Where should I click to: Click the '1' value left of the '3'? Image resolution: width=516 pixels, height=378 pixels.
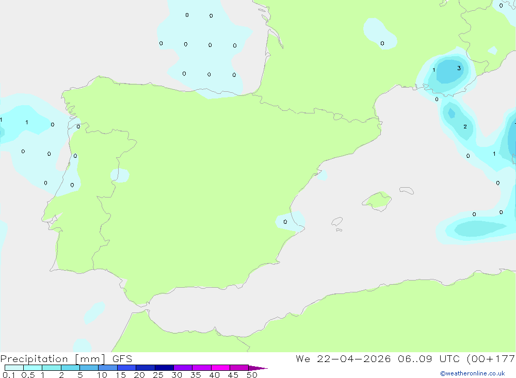(434, 70)
